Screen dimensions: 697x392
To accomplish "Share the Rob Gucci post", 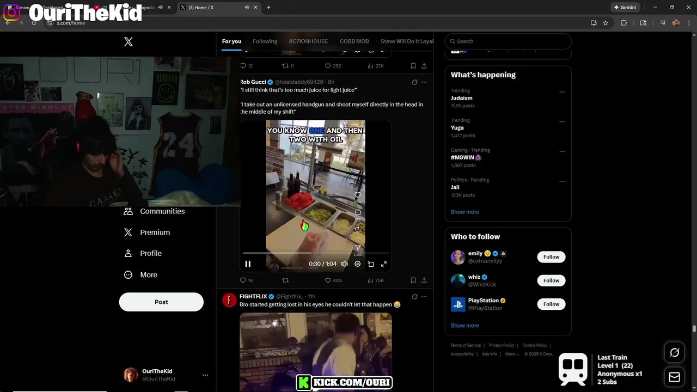I will 424,280.
